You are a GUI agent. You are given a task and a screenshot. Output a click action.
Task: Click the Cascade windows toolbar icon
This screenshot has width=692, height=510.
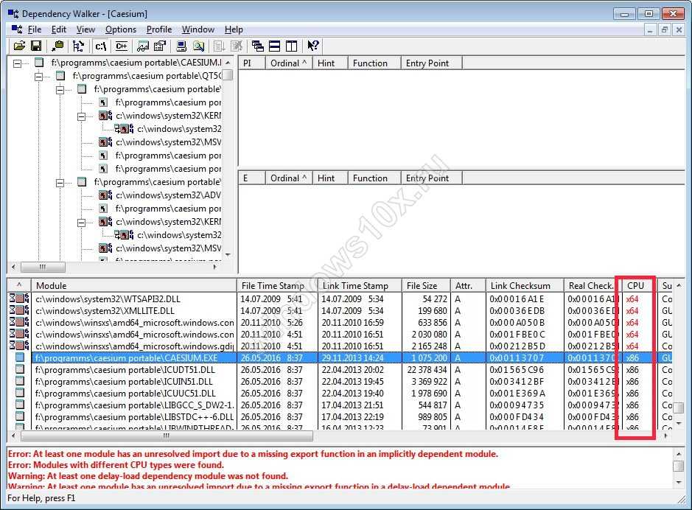(257, 46)
